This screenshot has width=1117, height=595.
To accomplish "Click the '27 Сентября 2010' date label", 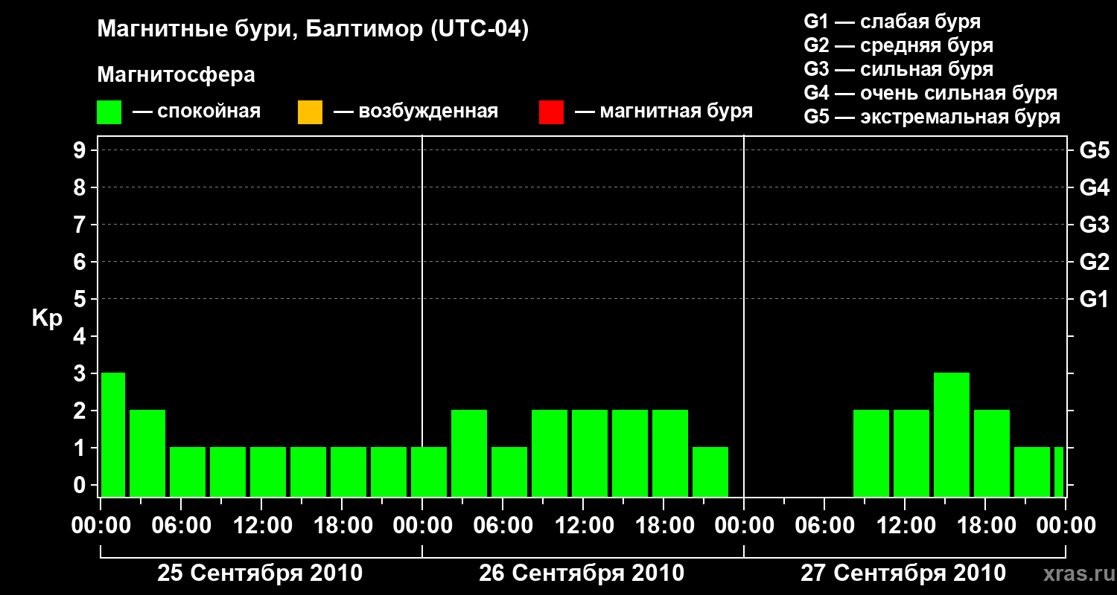I will tap(903, 573).
